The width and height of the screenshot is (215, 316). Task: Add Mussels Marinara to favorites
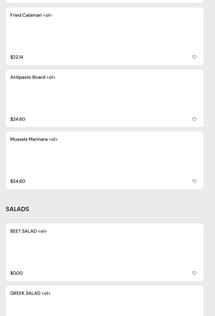[x=194, y=181]
